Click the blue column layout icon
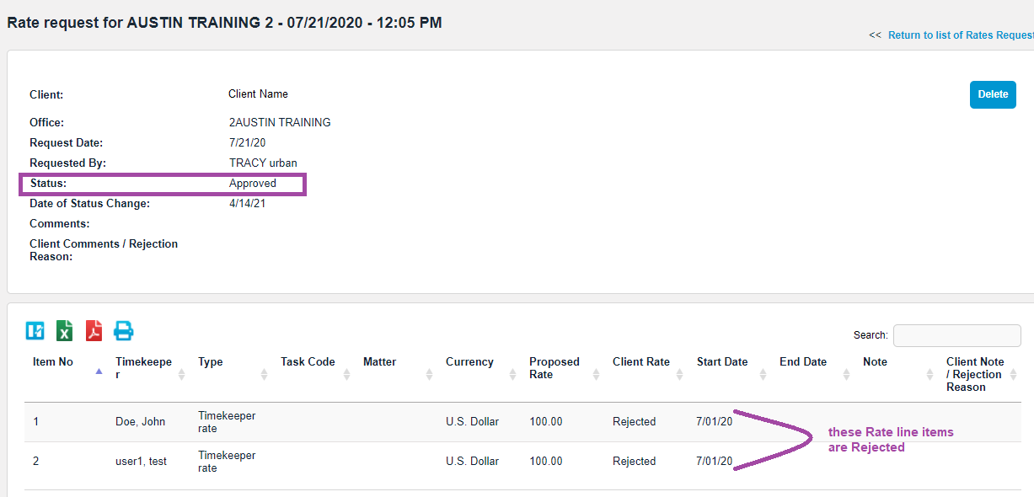The height and width of the screenshot is (497, 1034). (35, 331)
